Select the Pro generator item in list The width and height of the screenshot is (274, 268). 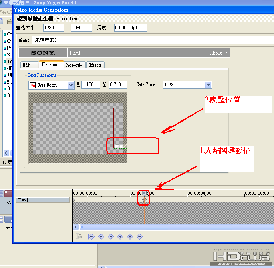point(8,48)
